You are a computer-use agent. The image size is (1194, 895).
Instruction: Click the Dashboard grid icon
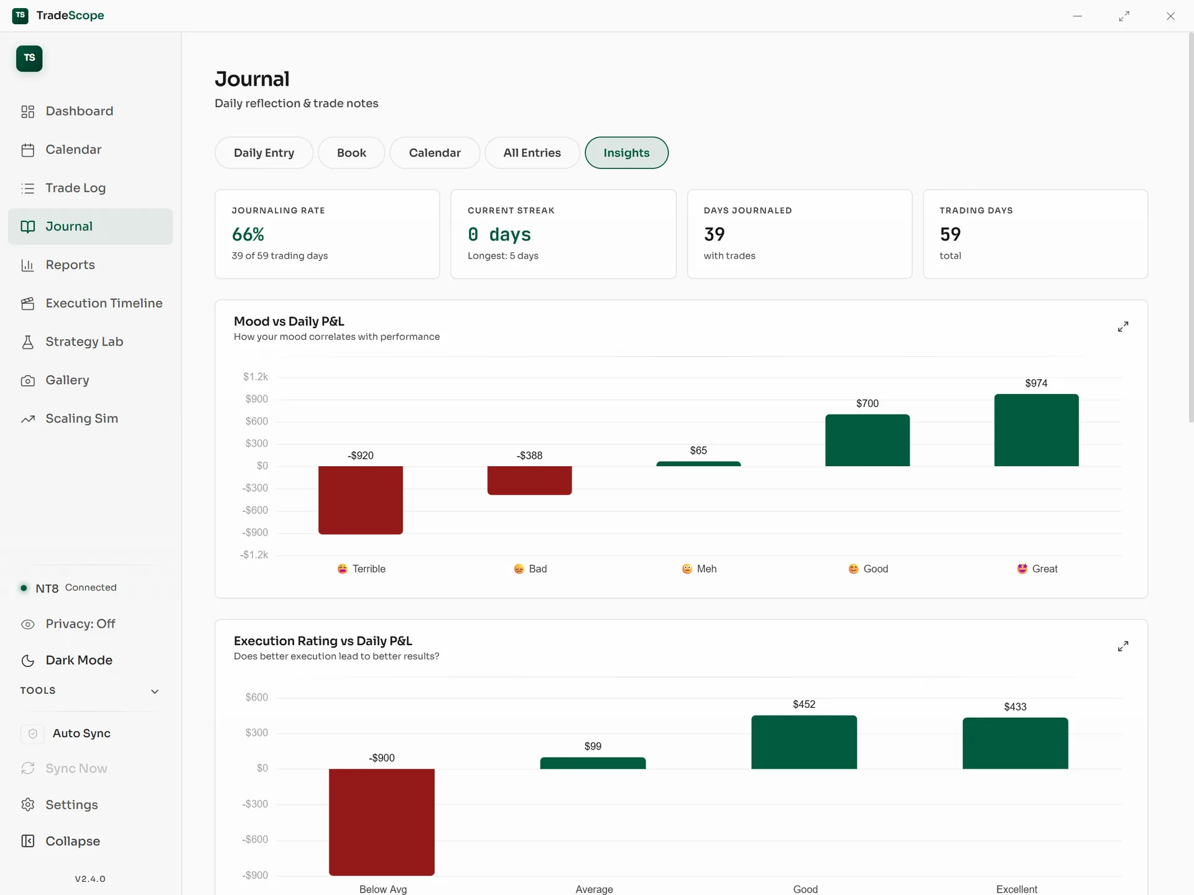(x=27, y=111)
